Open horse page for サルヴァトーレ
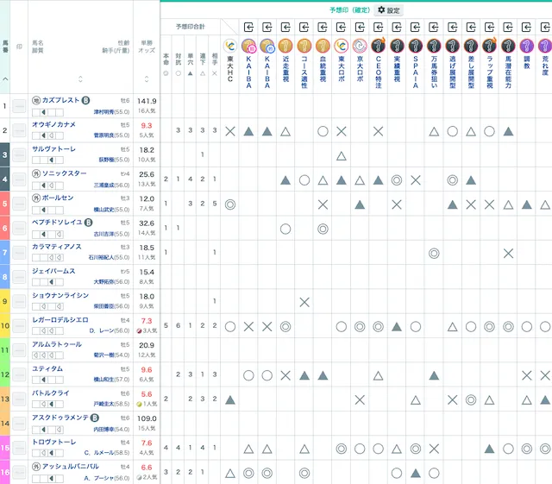Screen dimensions: 552x484 point(53,149)
